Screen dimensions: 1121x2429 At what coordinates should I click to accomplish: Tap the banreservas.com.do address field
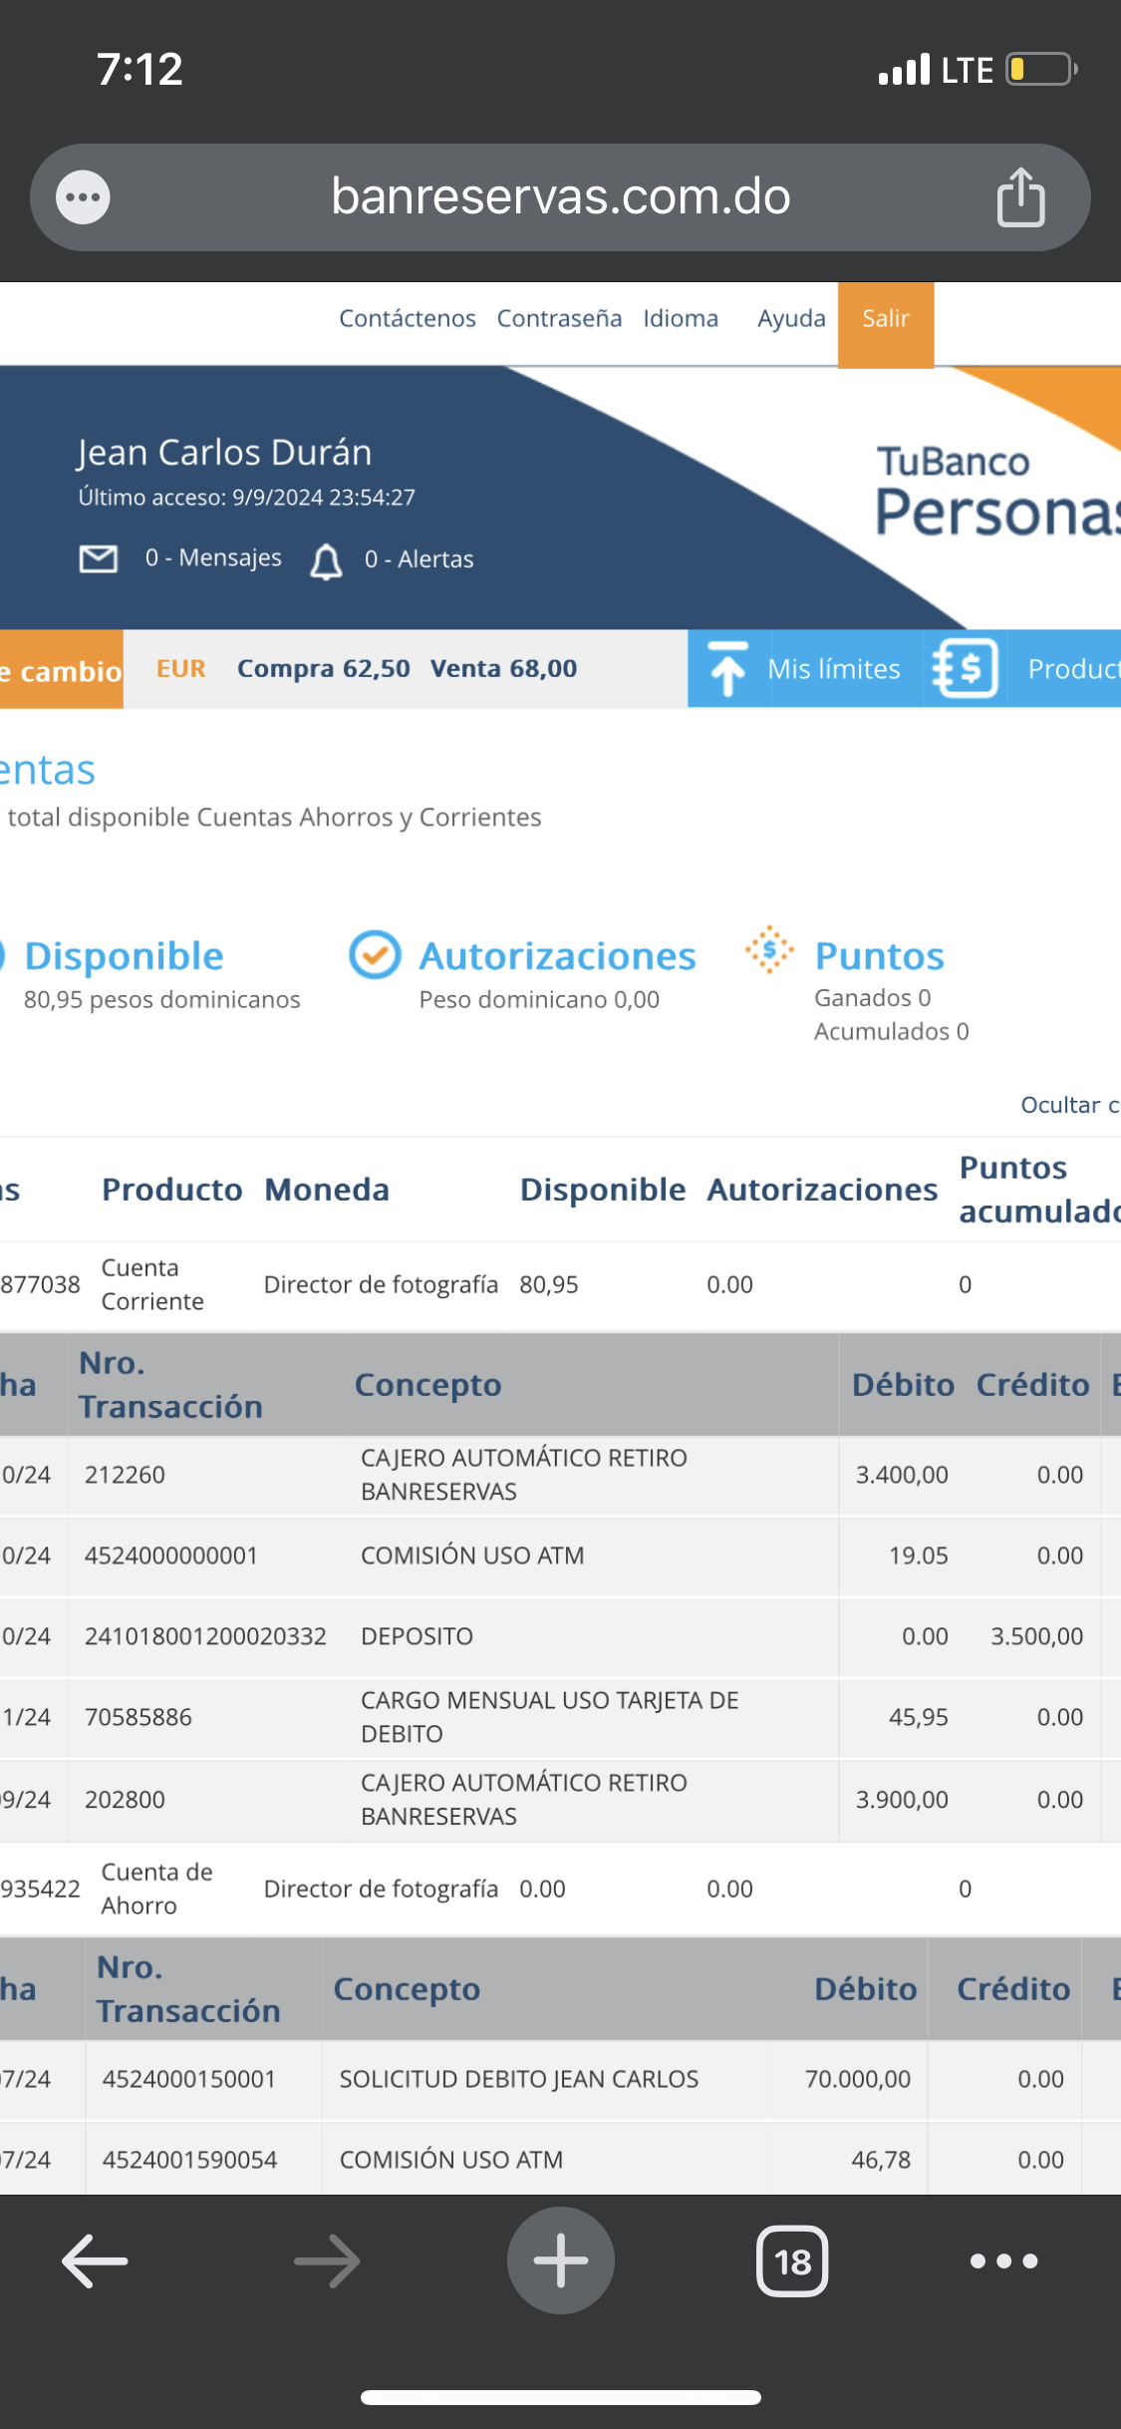point(560,196)
